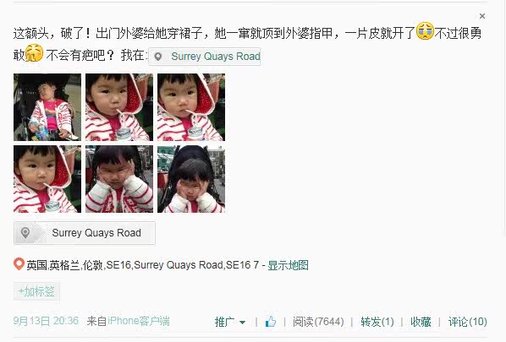
Task: Open the first thumbnail, child in stroller
Action: [47, 107]
